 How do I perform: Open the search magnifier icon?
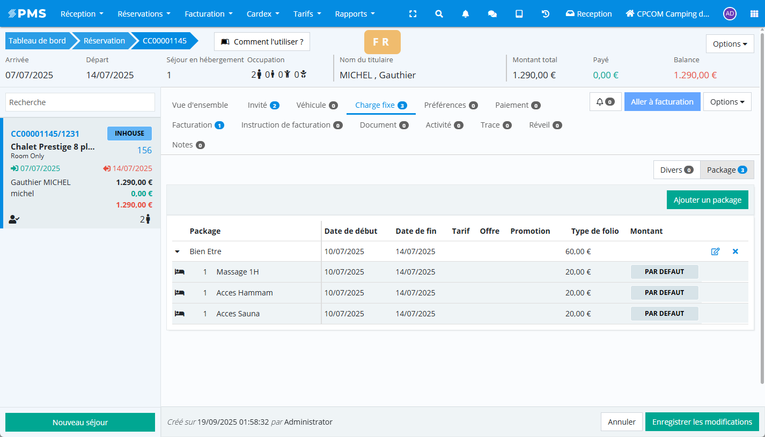439,14
